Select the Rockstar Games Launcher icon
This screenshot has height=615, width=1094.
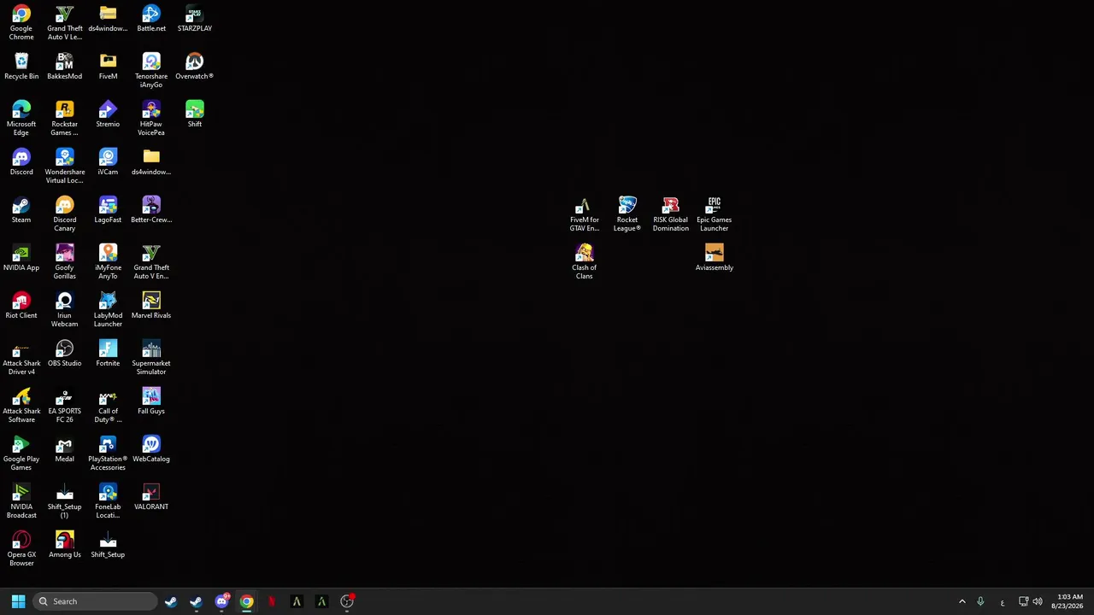pos(65,119)
